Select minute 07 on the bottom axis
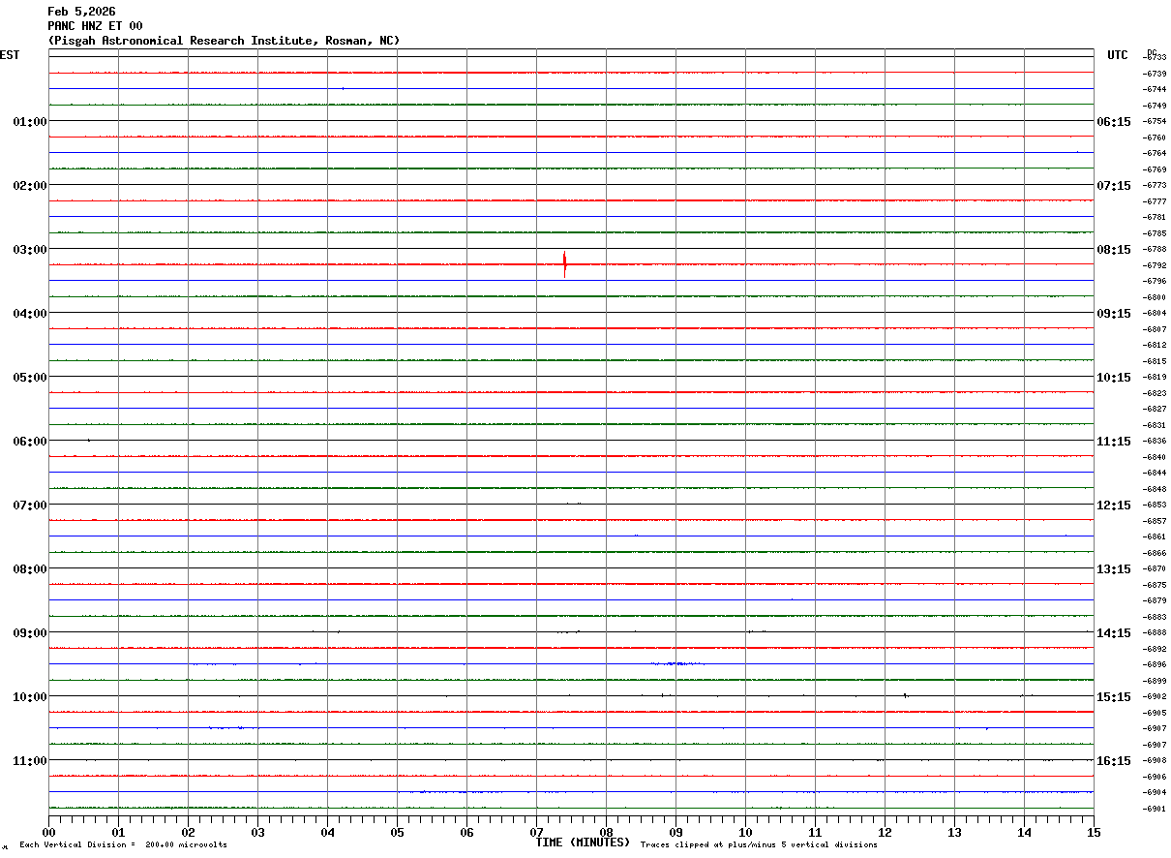1171x858 pixels. tap(536, 832)
